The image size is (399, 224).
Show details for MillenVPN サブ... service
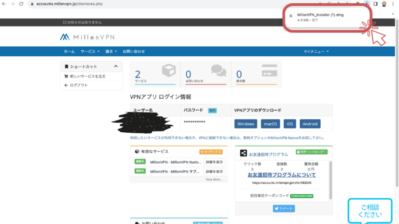click(x=214, y=172)
